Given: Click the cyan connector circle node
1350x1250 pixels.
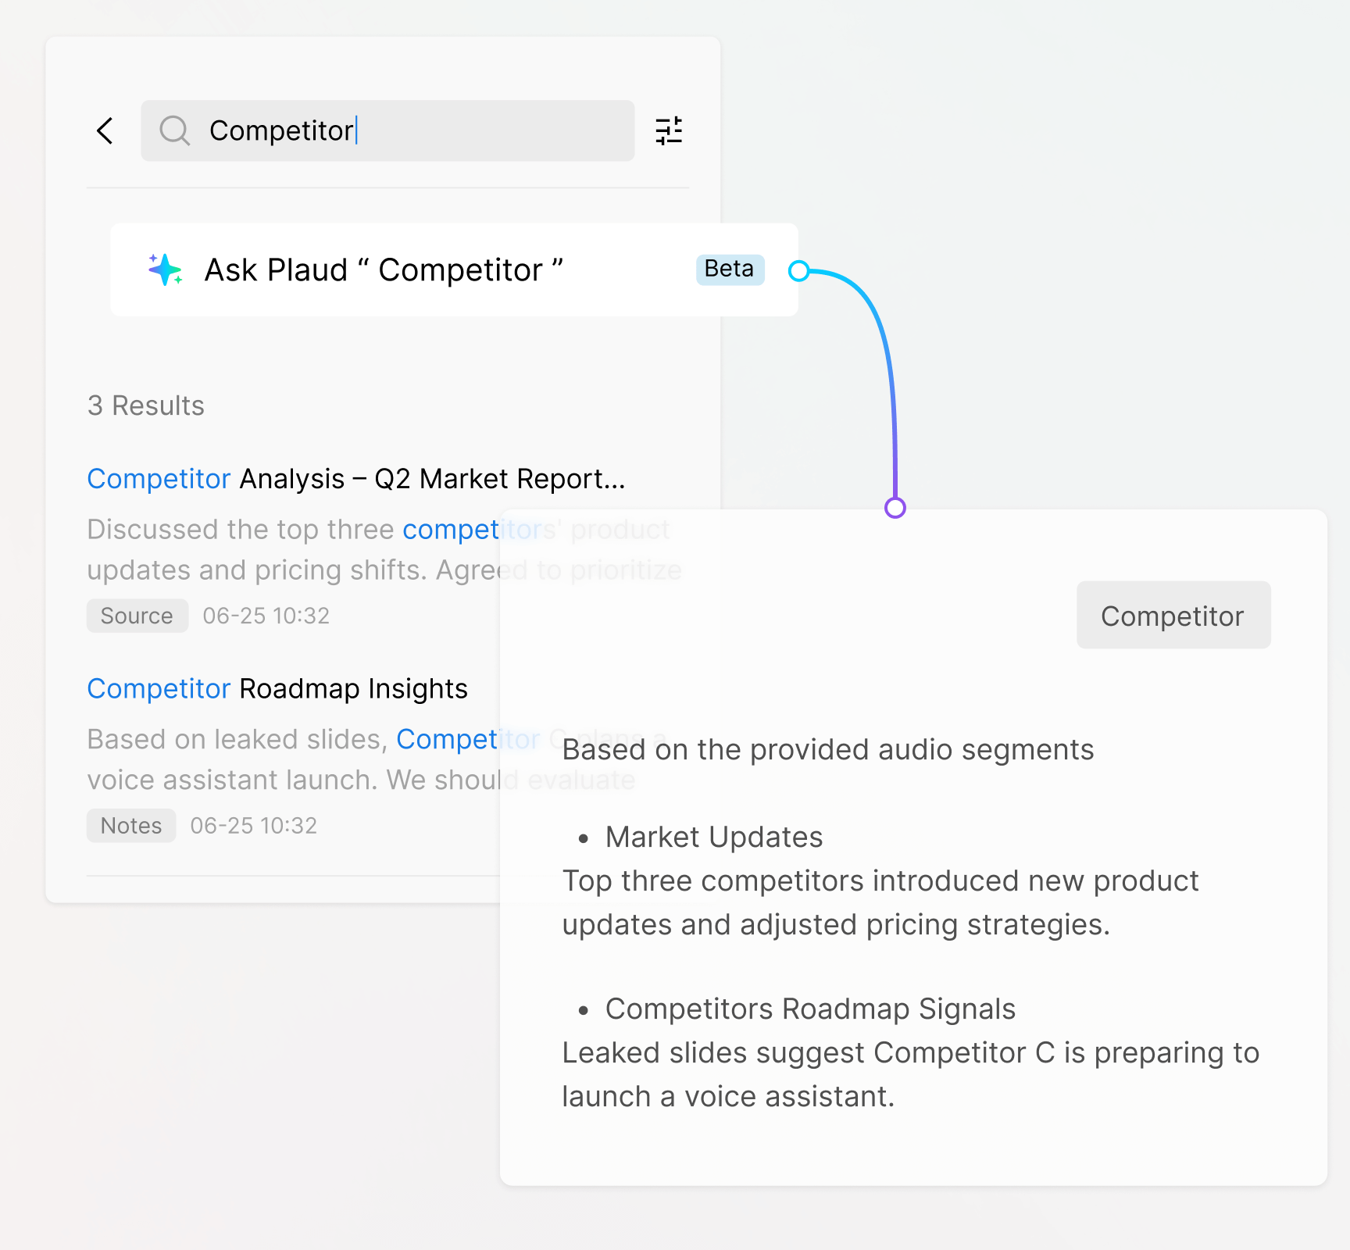Looking at the screenshot, I should (798, 271).
